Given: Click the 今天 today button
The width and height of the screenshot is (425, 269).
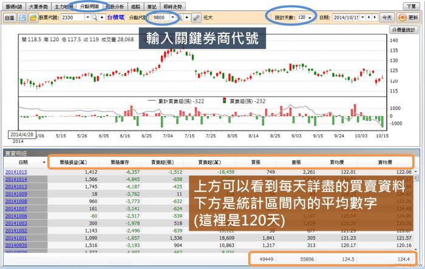Looking at the screenshot, I should 387,18.
